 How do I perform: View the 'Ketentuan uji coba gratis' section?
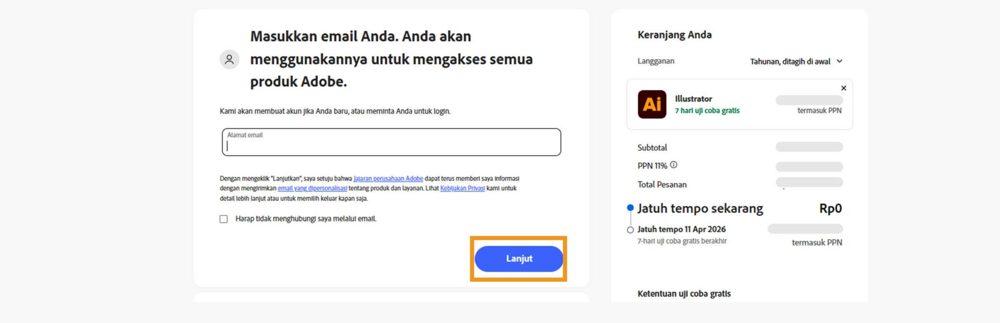[684, 294]
